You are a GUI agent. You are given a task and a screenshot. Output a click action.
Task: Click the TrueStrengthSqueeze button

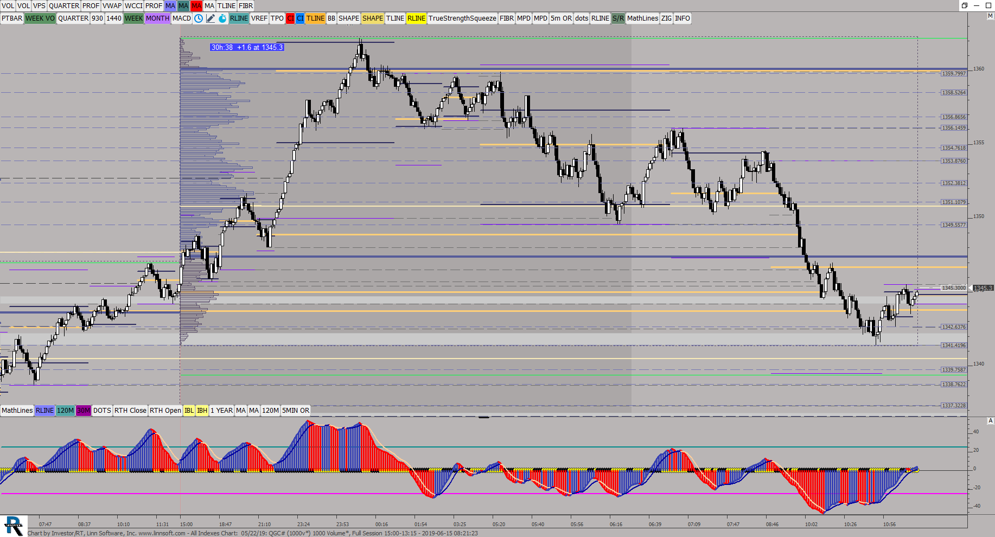coord(462,18)
